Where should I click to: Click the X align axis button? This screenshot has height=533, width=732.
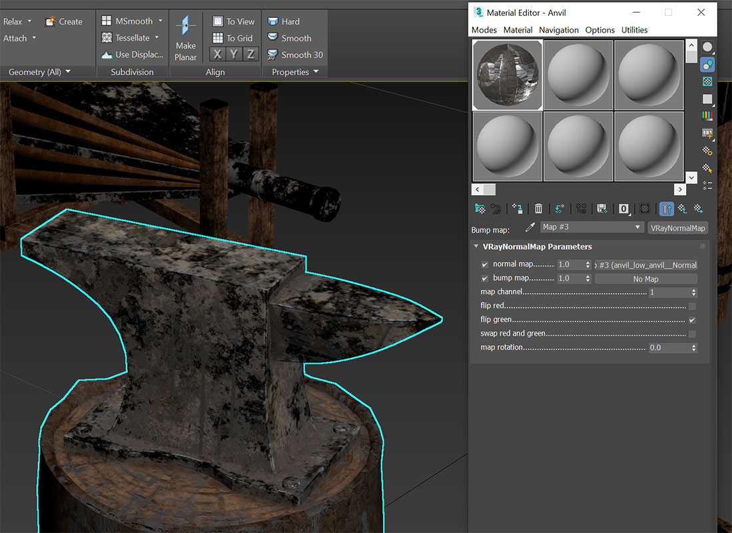point(217,54)
